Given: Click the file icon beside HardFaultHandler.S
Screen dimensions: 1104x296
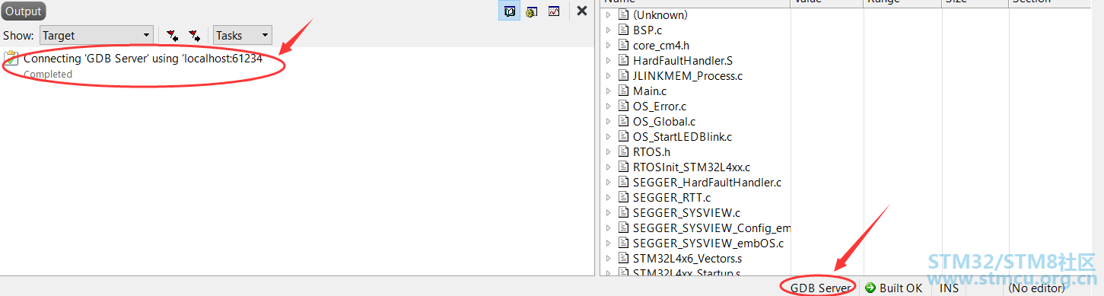Looking at the screenshot, I should coord(623,60).
